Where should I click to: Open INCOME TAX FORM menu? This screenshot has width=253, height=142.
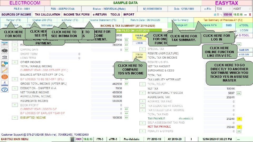coord(76,14)
